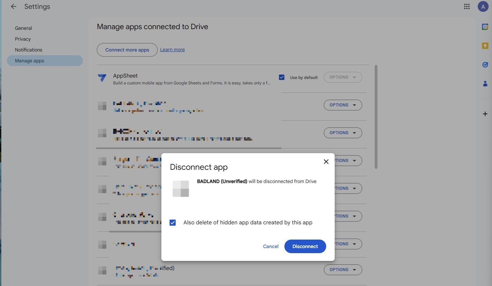Viewport: 492px width, 286px height.
Task: Click the Disconnect button
Action: (305, 246)
